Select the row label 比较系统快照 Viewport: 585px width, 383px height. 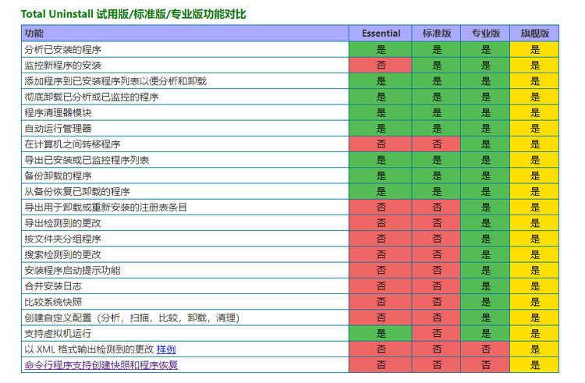(x=53, y=302)
